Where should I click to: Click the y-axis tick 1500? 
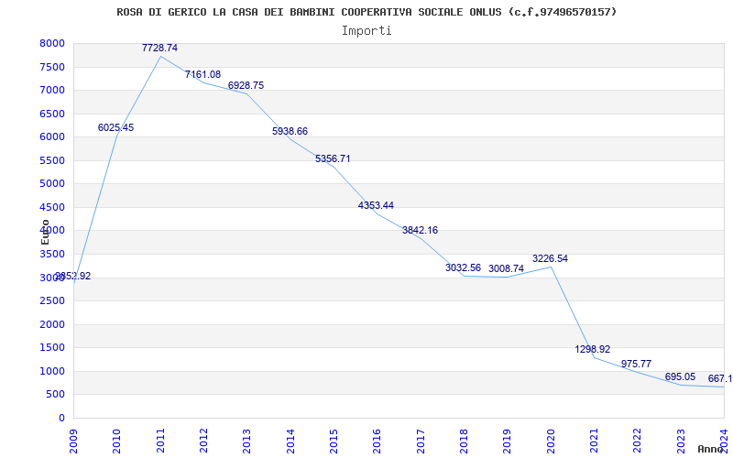52,348
